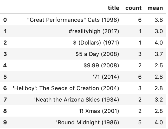Click the $5 a Day (2008) title
Screen dimensions: 168x129
(97, 54)
